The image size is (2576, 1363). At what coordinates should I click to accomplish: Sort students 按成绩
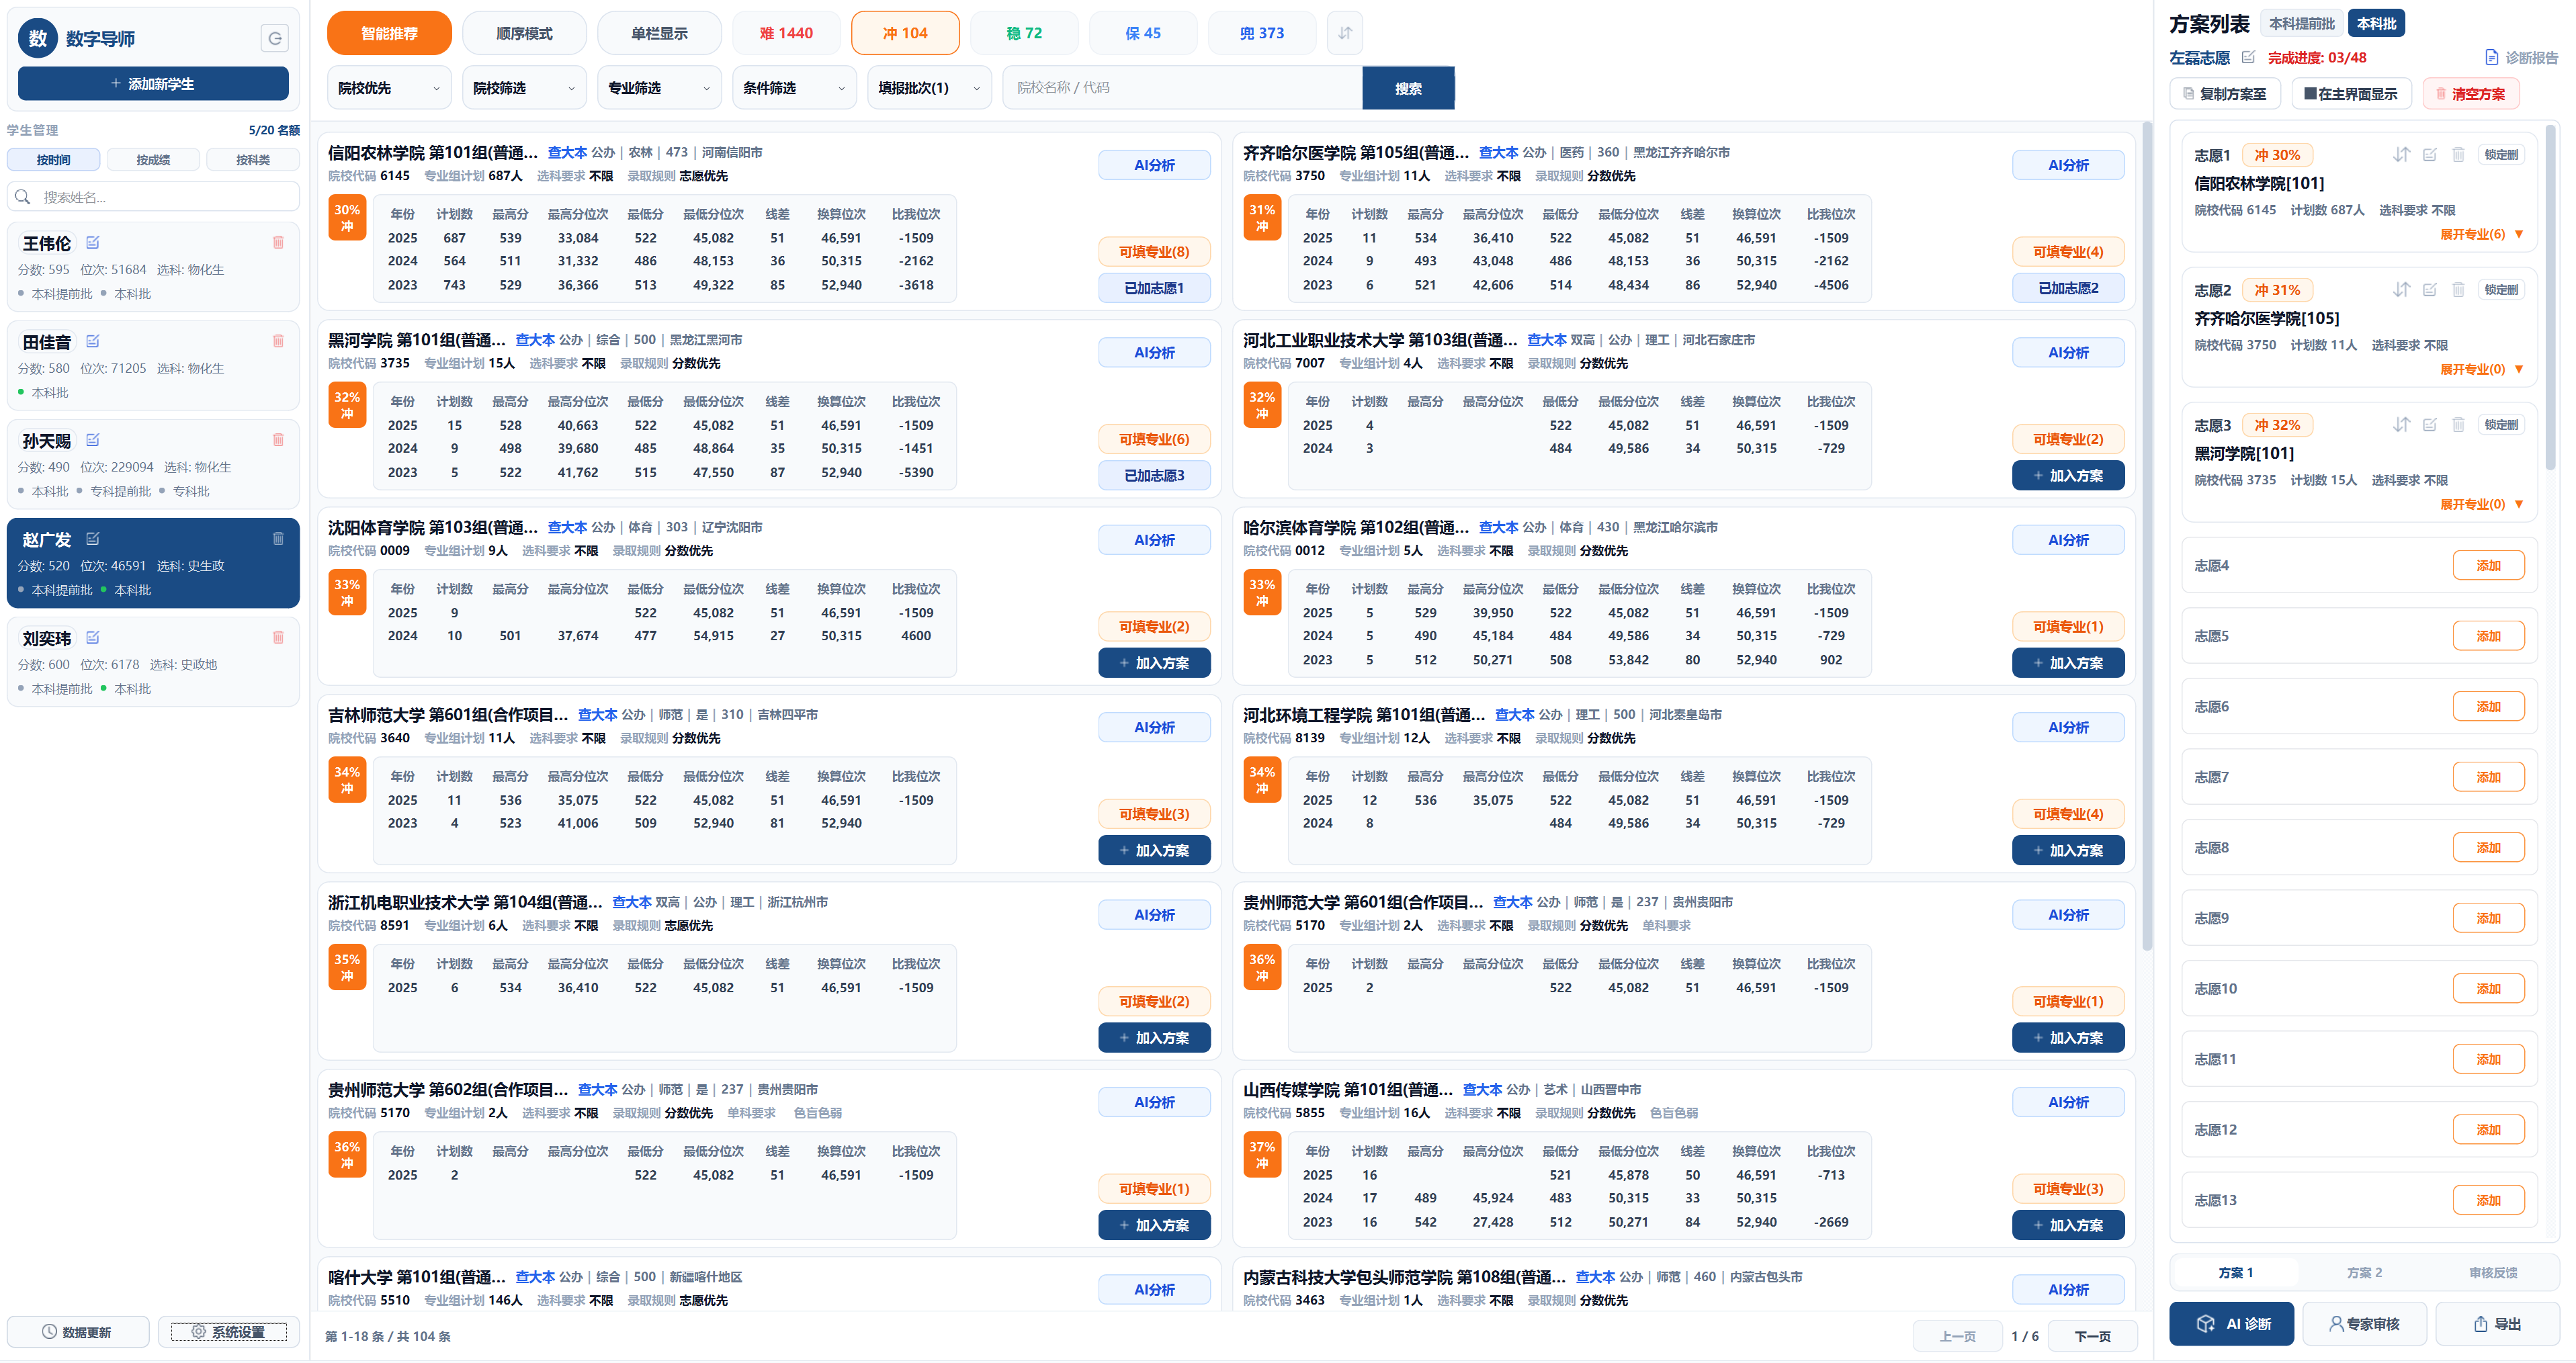(x=153, y=160)
